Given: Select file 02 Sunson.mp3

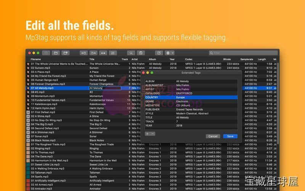Looking at the screenshot, I should point(40,68).
